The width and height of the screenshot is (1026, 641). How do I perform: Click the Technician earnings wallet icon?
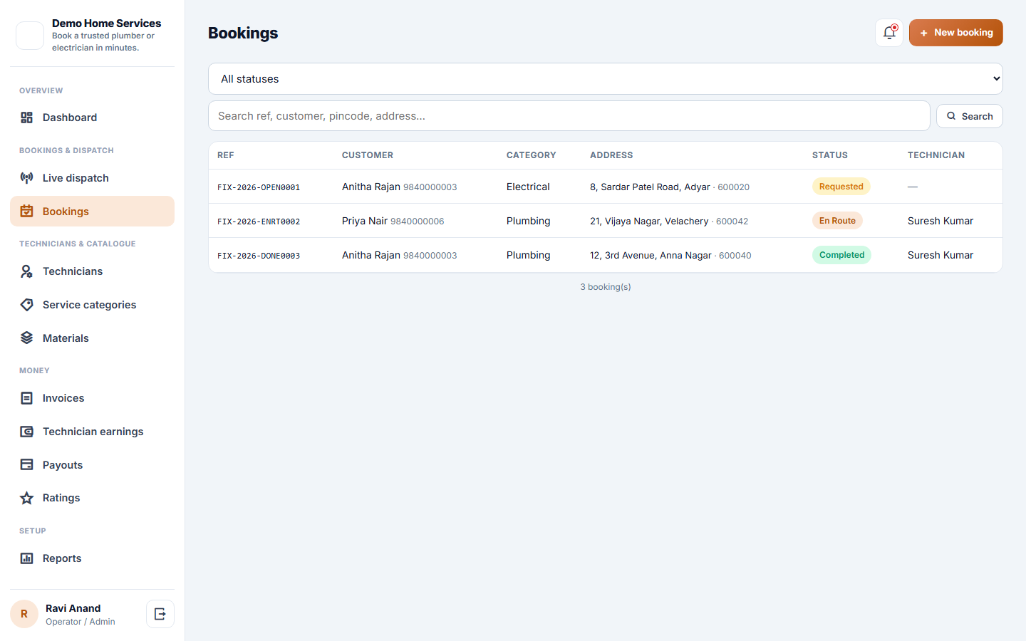pyautogui.click(x=26, y=432)
